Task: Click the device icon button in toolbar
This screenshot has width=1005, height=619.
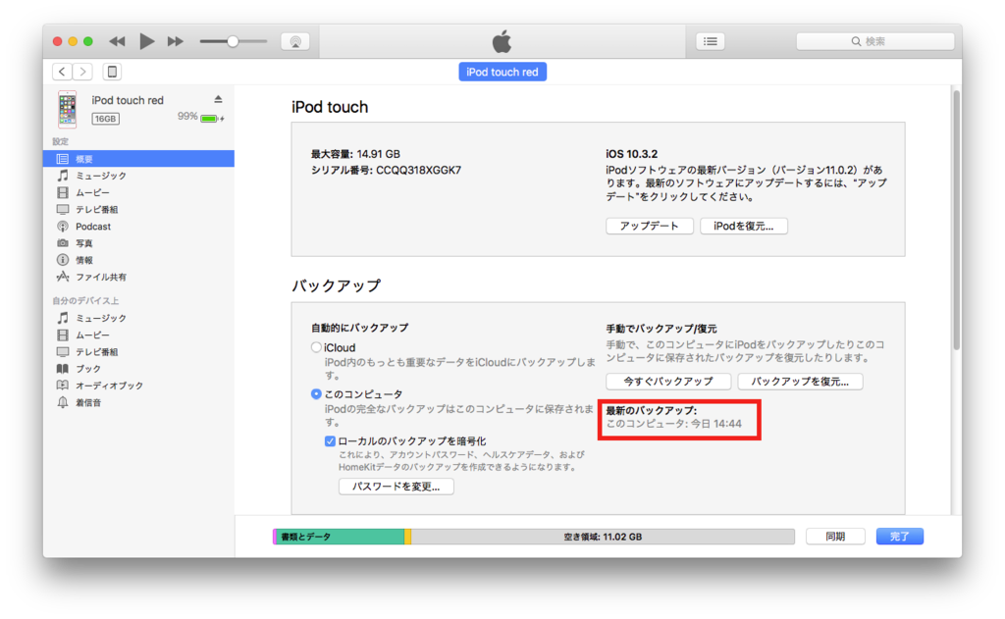Action: coord(112,72)
